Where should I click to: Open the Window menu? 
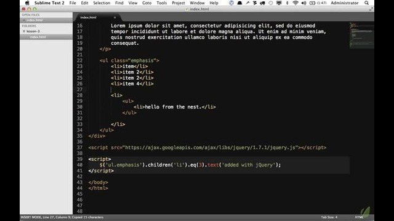197,3
